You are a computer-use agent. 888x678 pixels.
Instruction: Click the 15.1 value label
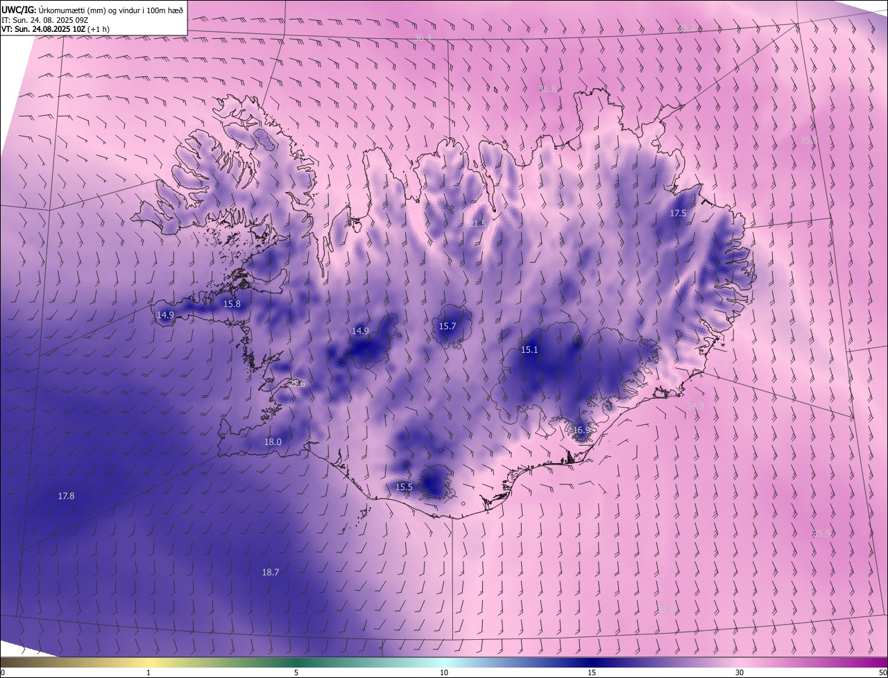click(529, 350)
